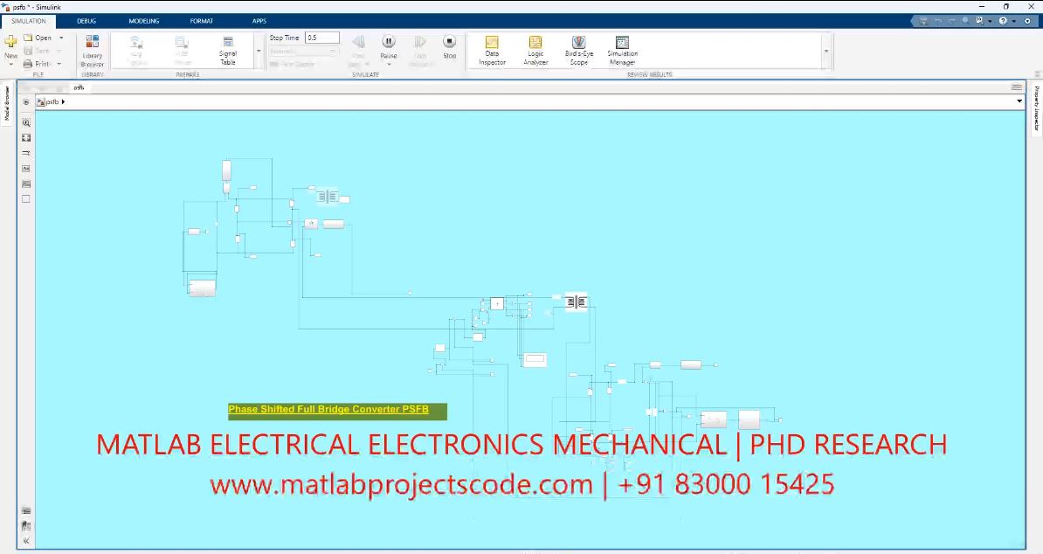The image size is (1043, 554).
Task: Switch to the Modeling tab
Action: pos(143,21)
